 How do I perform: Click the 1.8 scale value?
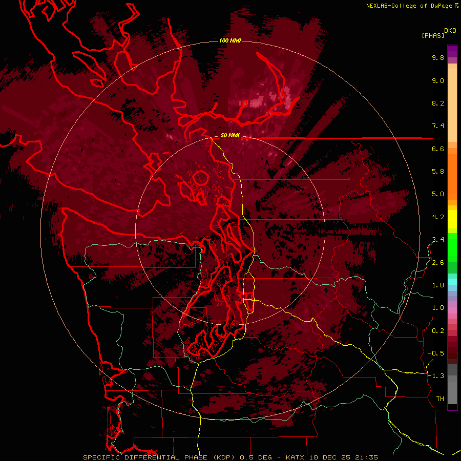(x=438, y=285)
